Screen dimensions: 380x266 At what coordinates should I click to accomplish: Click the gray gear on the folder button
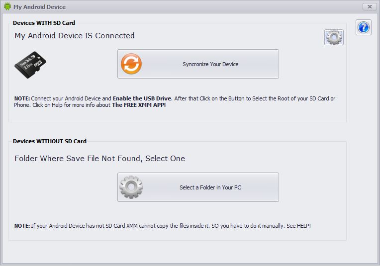(131, 187)
